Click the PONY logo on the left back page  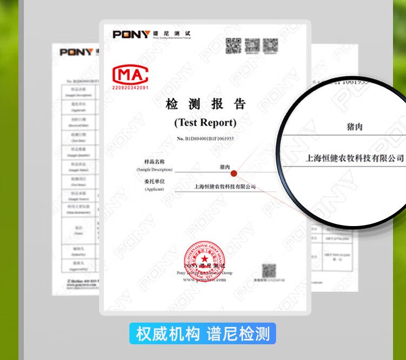(x=76, y=52)
